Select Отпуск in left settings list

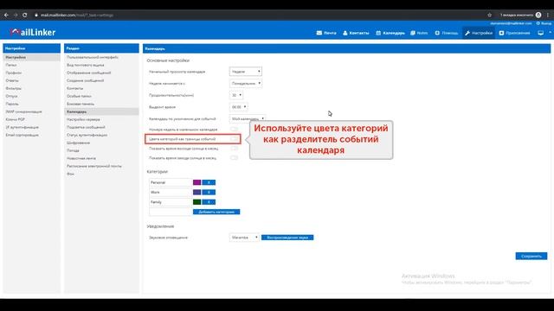tap(31, 96)
